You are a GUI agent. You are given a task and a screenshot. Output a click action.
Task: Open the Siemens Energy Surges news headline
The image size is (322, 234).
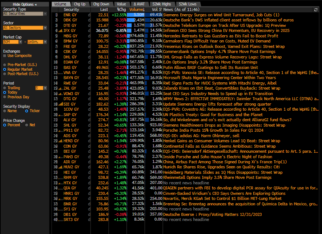[x=221, y=15]
